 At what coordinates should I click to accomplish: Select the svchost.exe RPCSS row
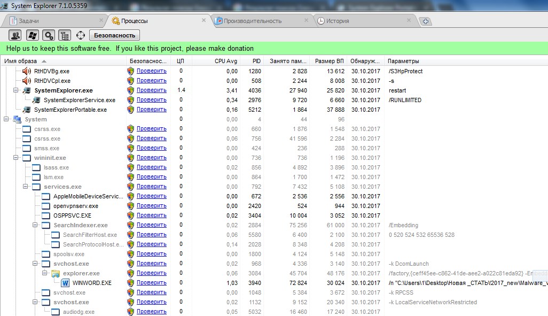[x=274, y=292]
